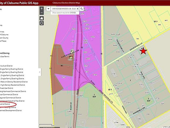
Task: Click the EDGEWOOD LN street label
Action: pos(136,47)
